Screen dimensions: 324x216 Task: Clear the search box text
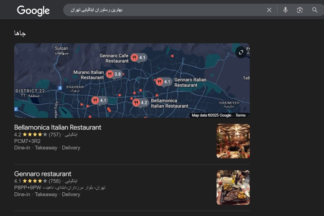269,10
